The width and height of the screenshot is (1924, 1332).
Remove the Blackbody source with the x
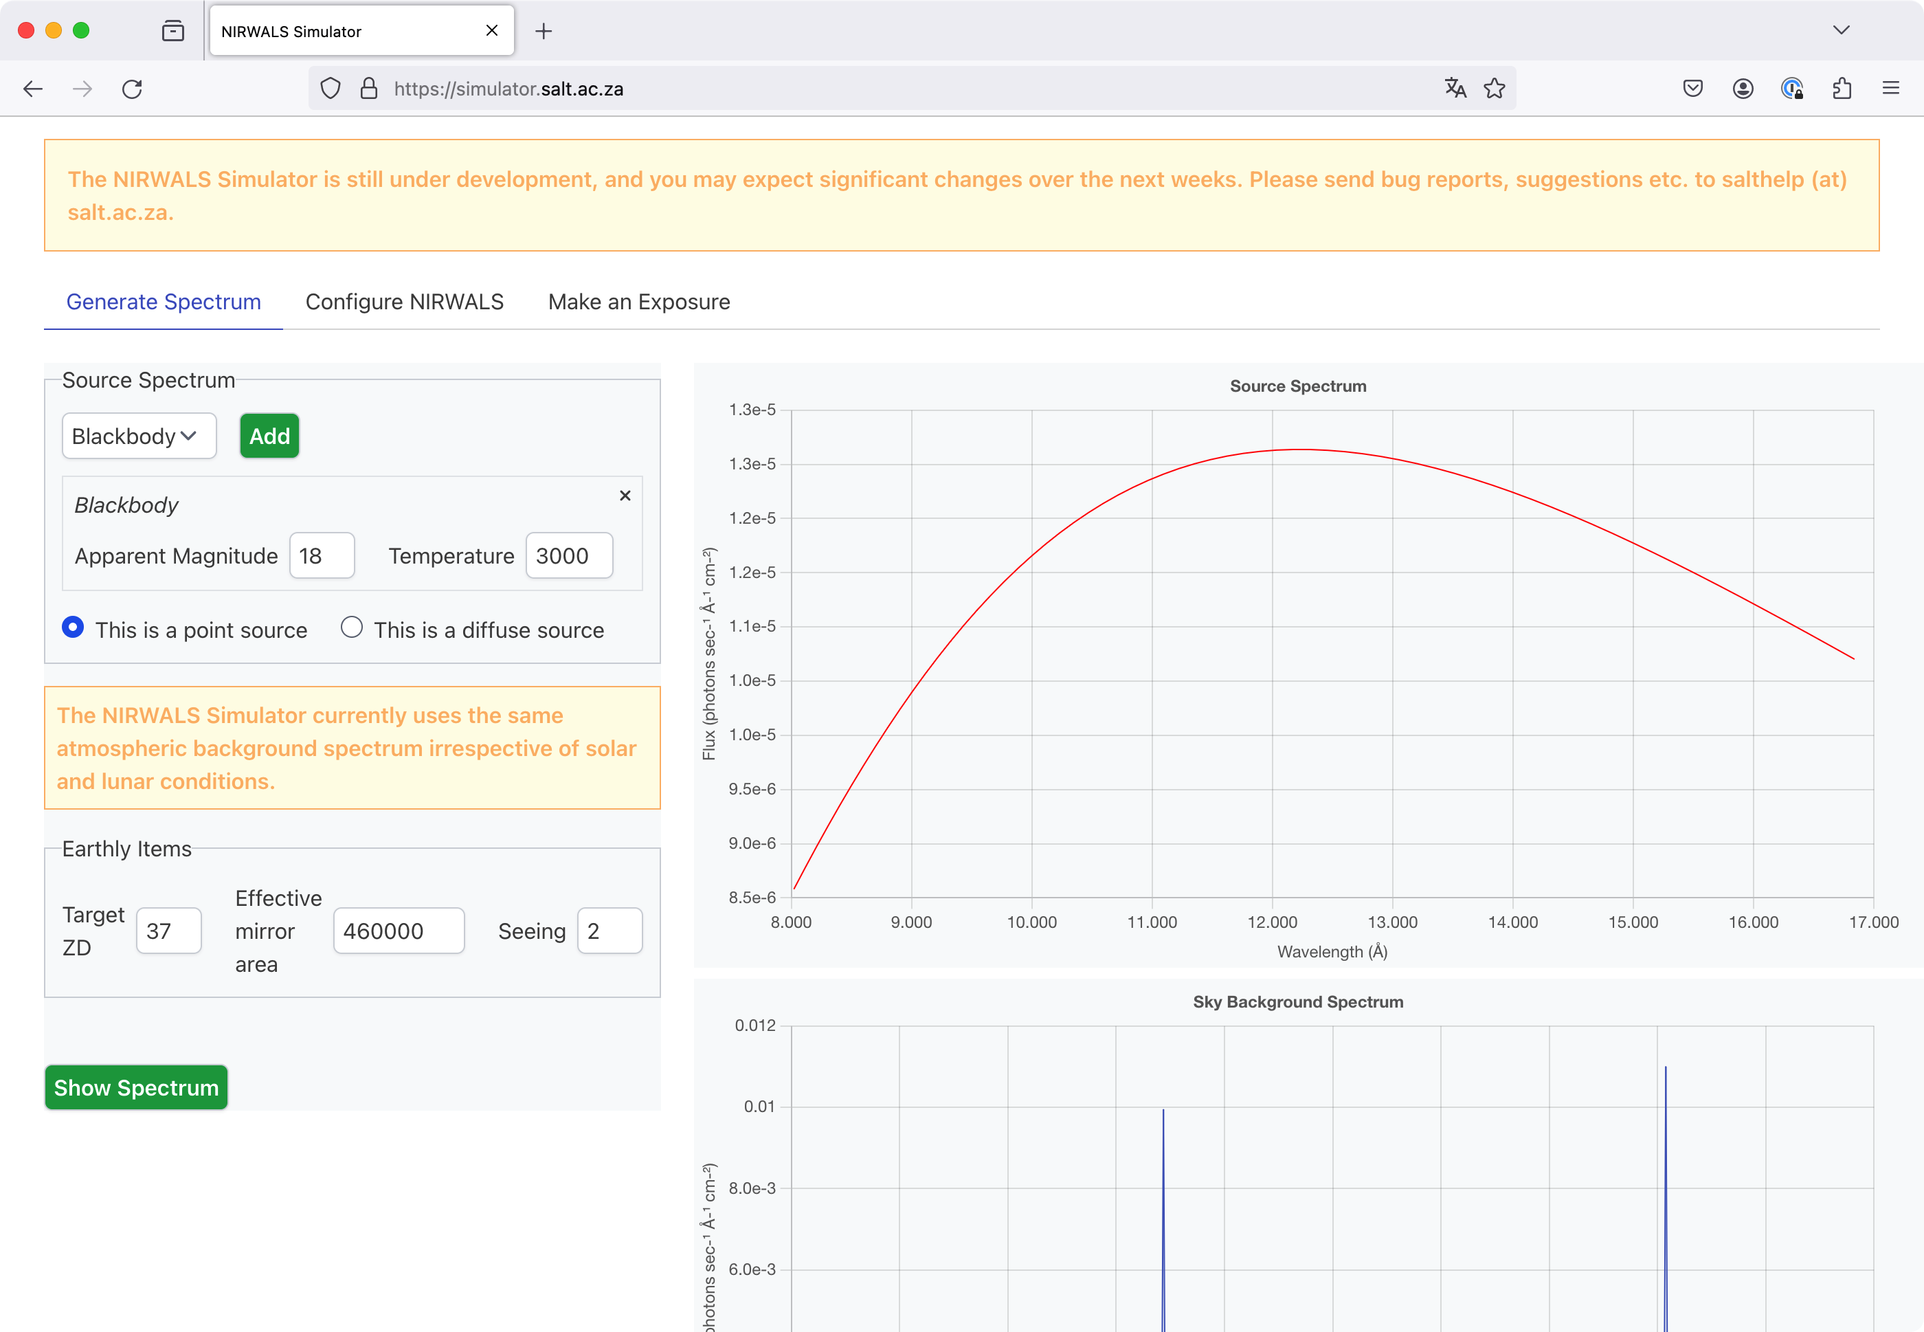(x=625, y=496)
